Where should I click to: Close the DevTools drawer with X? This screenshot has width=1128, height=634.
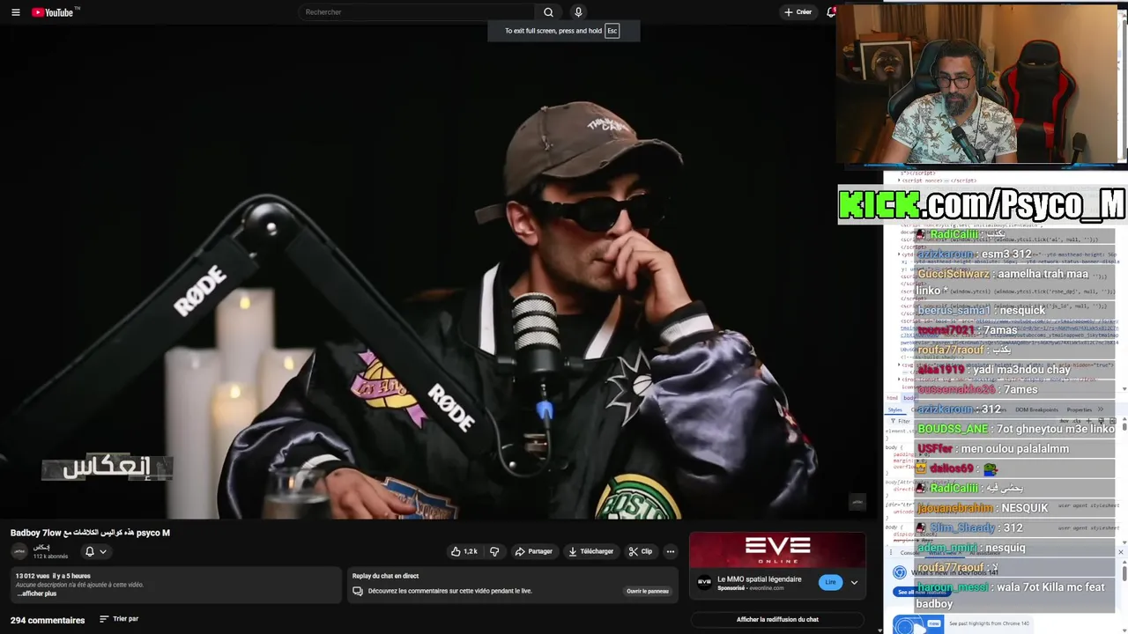(1120, 552)
